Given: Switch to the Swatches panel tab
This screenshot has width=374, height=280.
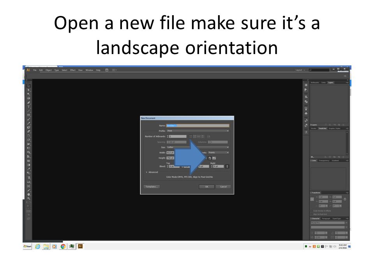Looking at the screenshot, I should point(323,128).
